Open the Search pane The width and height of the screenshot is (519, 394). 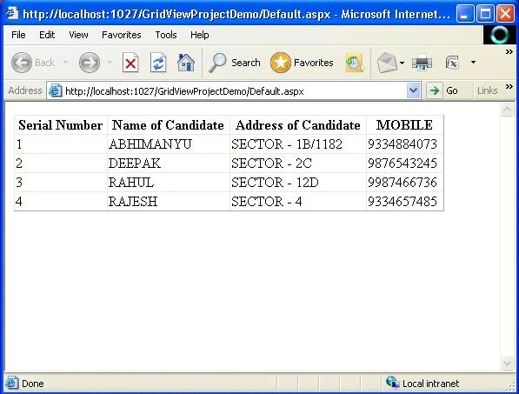tap(235, 63)
